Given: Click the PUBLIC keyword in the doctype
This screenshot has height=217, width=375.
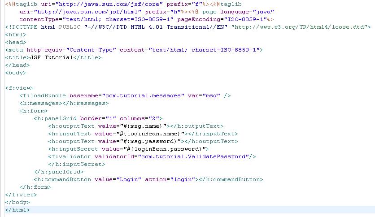Looking at the screenshot, I should [70, 27].
